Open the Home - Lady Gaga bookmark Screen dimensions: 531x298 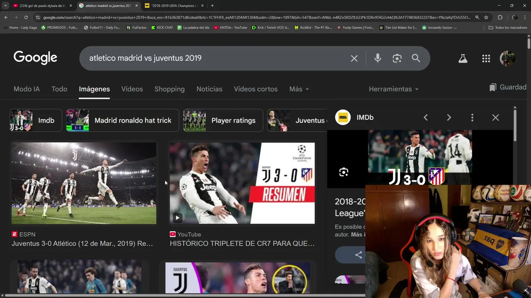point(20,28)
